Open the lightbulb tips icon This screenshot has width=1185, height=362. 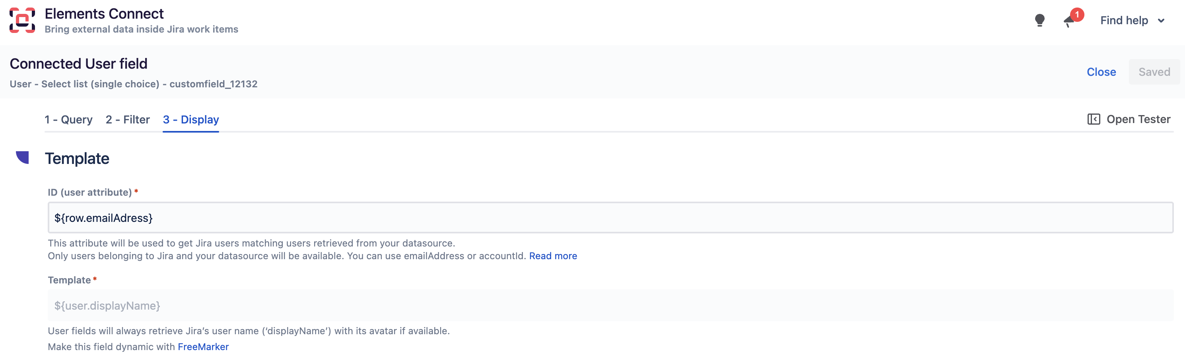pyautogui.click(x=1039, y=20)
